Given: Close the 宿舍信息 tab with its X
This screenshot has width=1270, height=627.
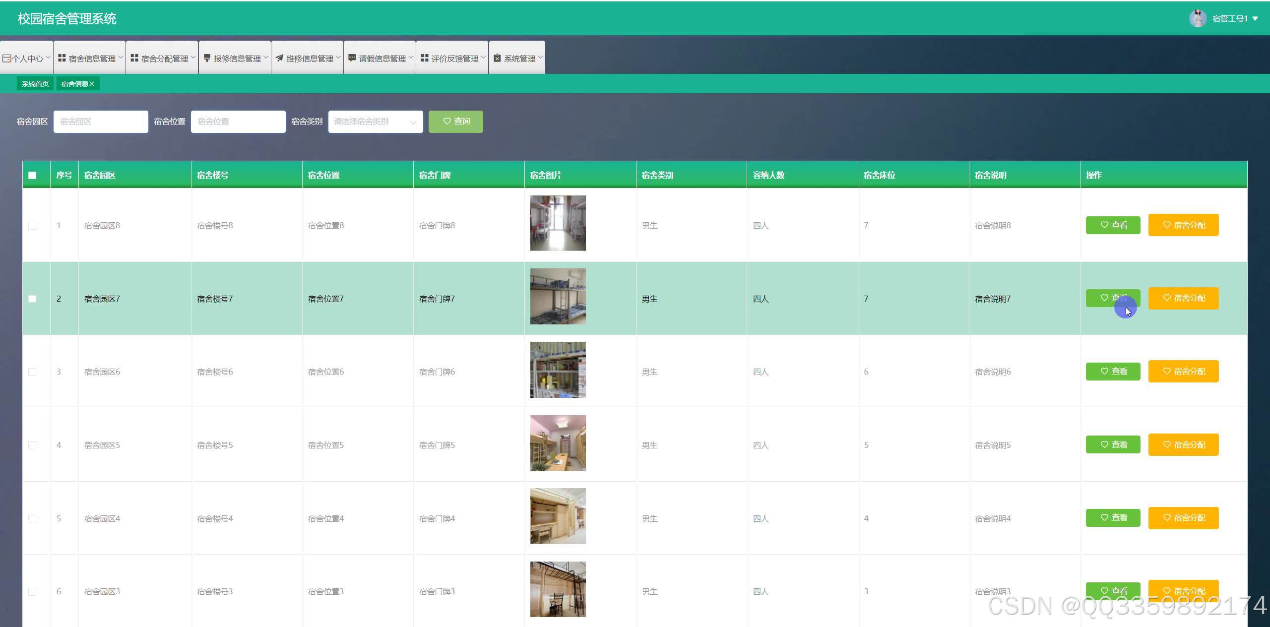Looking at the screenshot, I should coord(92,84).
